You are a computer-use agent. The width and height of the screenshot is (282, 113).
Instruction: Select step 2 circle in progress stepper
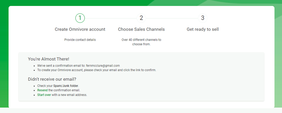(x=141, y=18)
